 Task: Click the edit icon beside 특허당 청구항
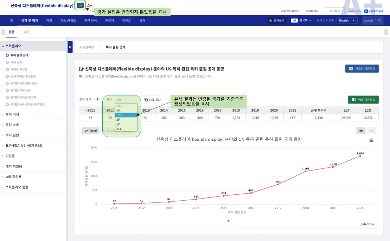coord(7,69)
